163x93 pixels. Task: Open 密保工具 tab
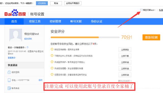pyautogui.click(x=35, y=21)
